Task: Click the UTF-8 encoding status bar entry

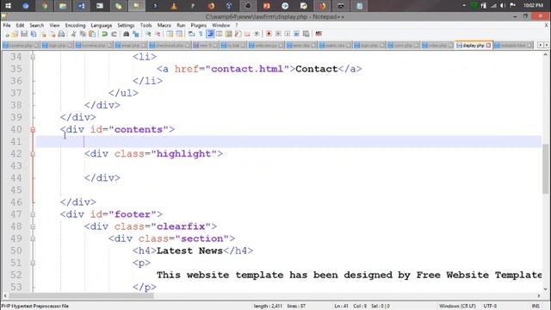Action: pos(490,307)
